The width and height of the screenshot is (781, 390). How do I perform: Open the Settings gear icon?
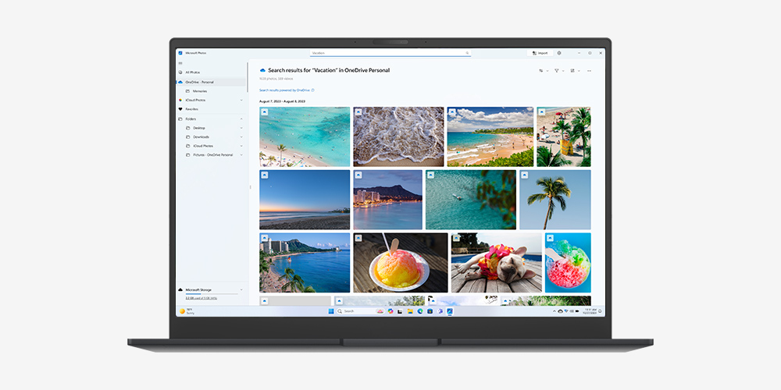pyautogui.click(x=559, y=53)
